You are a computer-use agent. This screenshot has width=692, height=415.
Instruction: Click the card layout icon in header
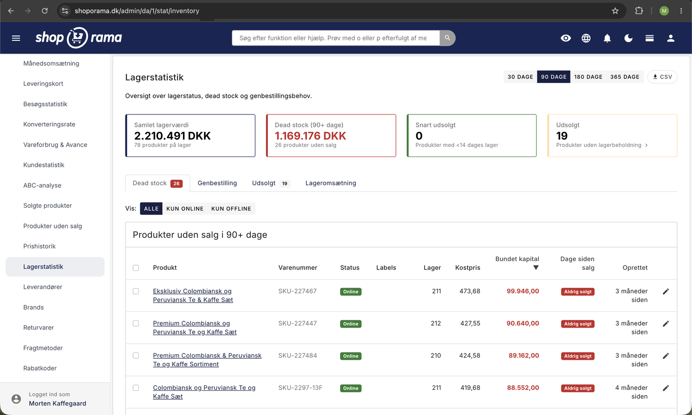pos(649,38)
